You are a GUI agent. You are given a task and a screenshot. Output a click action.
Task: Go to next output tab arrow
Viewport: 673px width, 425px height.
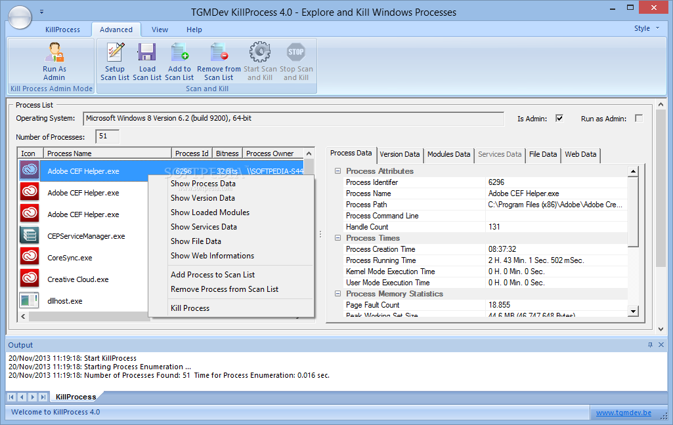32,397
